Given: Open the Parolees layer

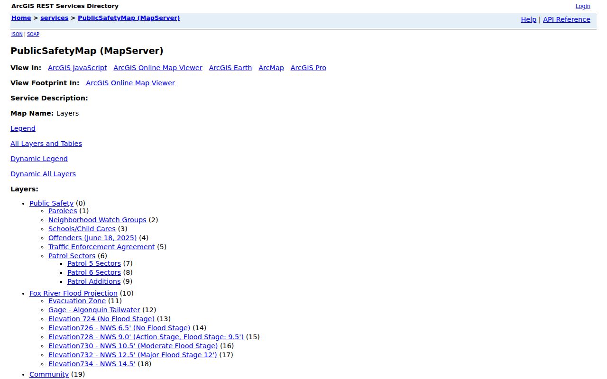Looking at the screenshot, I should click(x=63, y=211).
